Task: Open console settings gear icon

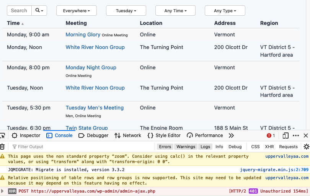Action: (307, 147)
